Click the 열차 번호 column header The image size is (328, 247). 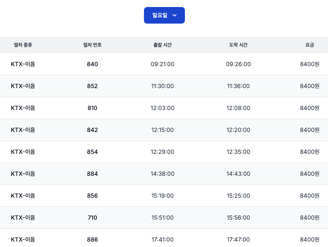click(92, 45)
